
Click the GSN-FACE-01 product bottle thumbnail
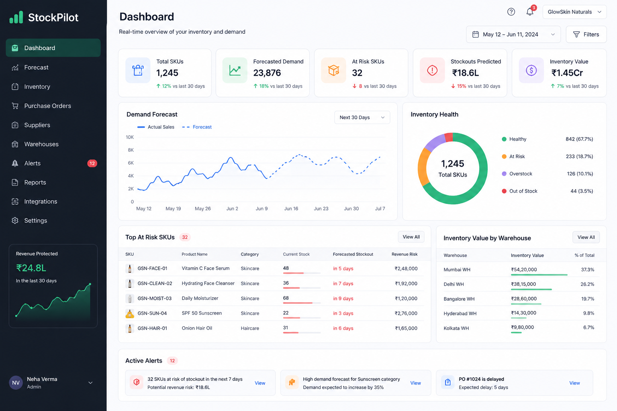(129, 269)
